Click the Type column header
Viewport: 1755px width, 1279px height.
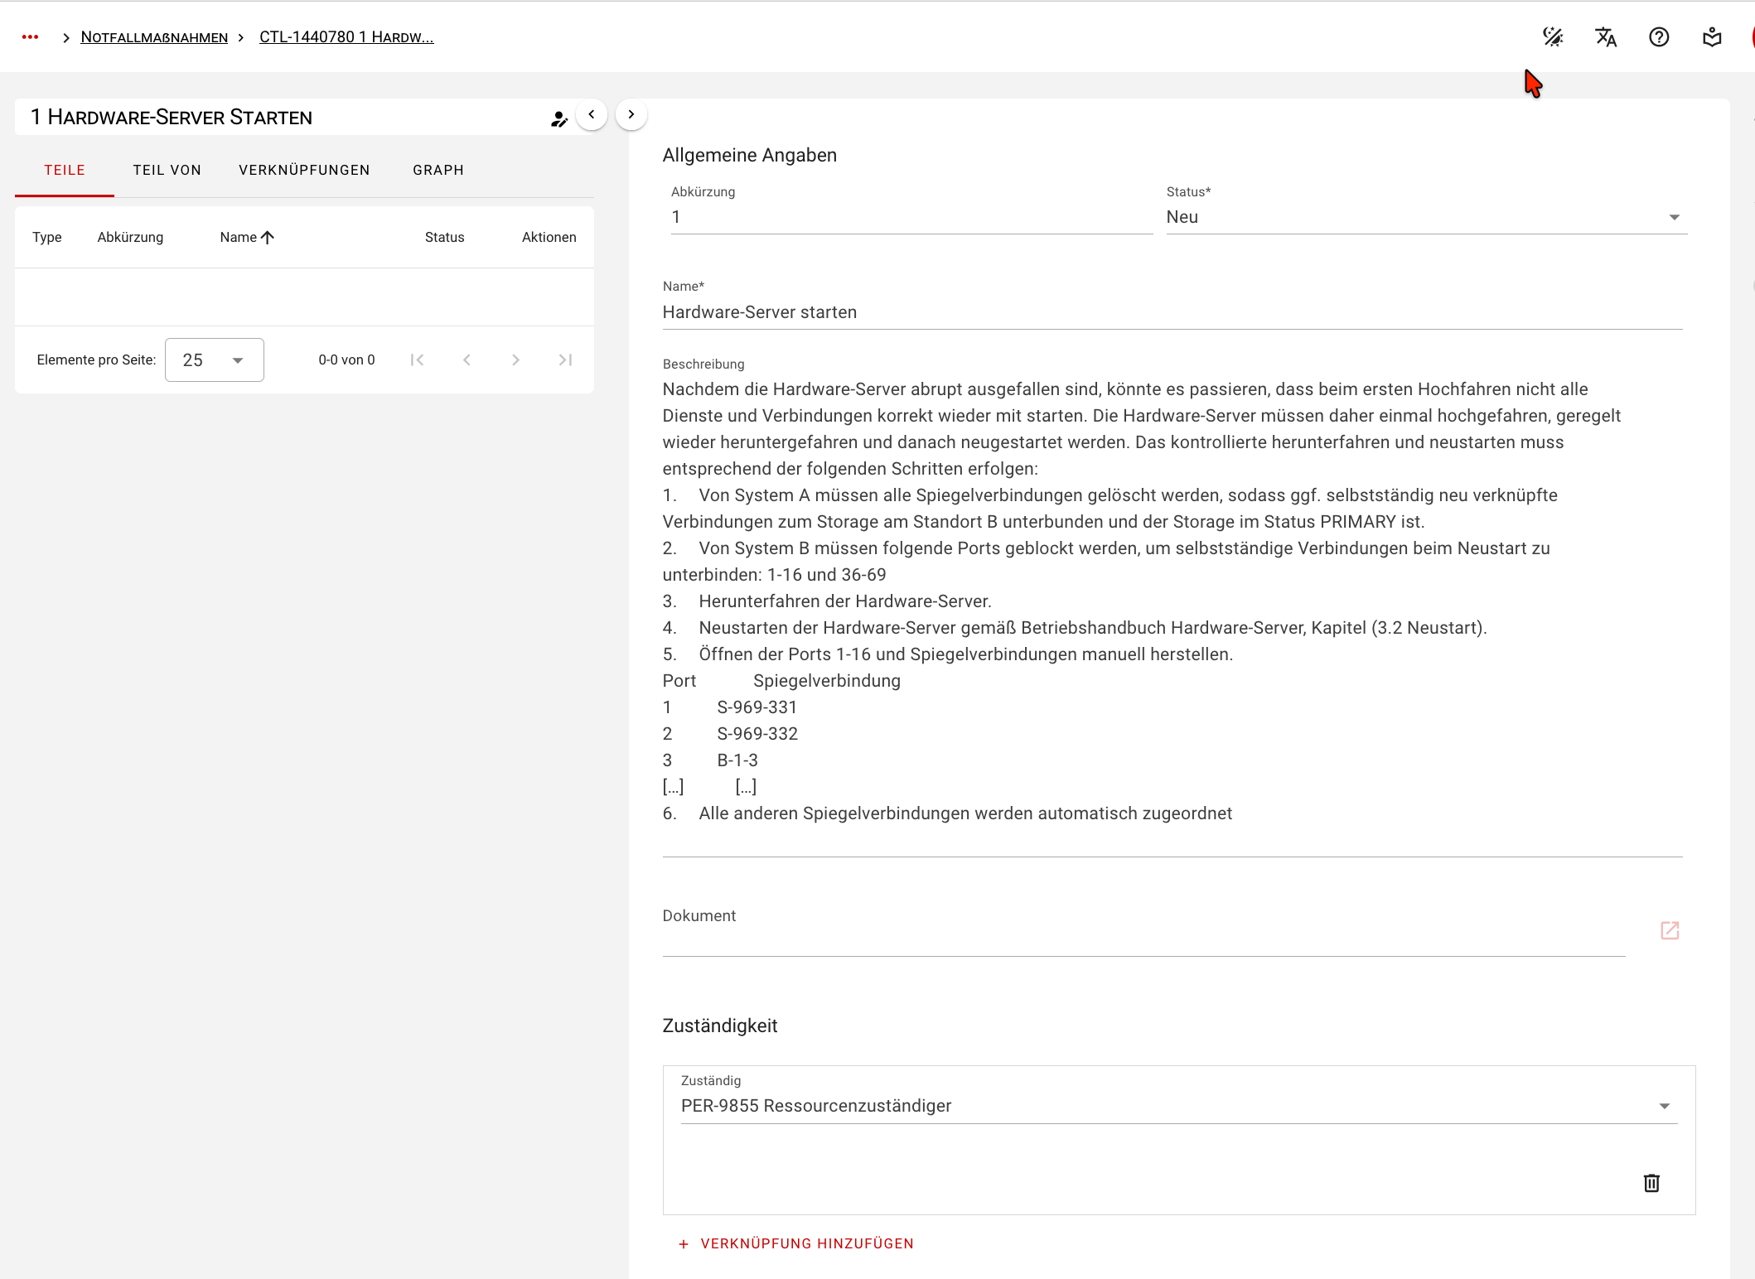click(47, 238)
